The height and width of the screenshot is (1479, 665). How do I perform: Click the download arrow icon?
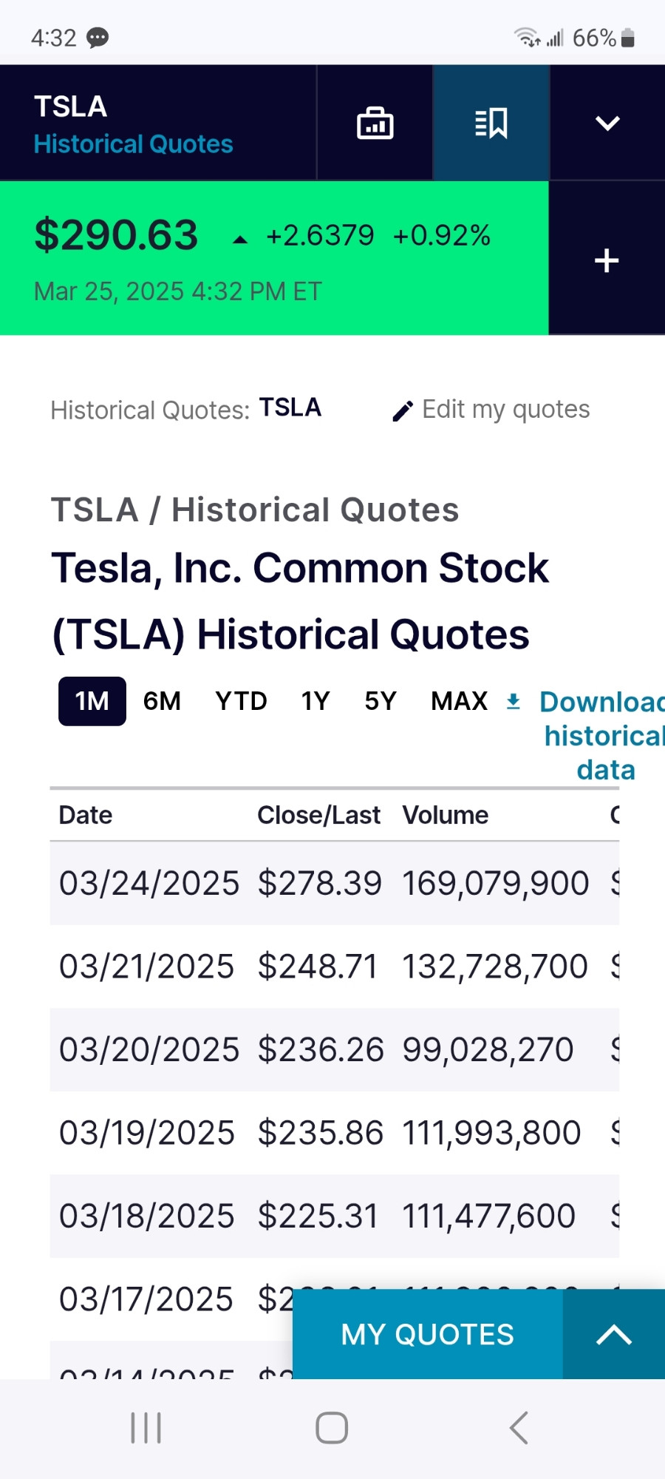[514, 701]
